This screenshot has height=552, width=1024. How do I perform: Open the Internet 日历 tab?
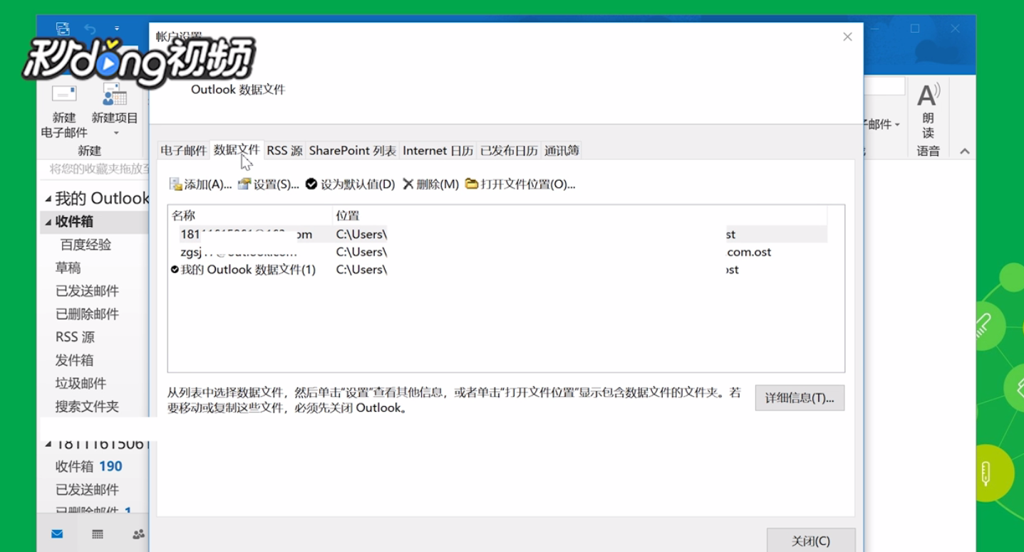438,151
